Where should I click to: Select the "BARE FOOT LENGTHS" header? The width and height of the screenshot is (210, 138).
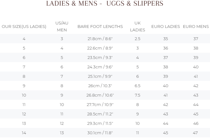point(100,27)
